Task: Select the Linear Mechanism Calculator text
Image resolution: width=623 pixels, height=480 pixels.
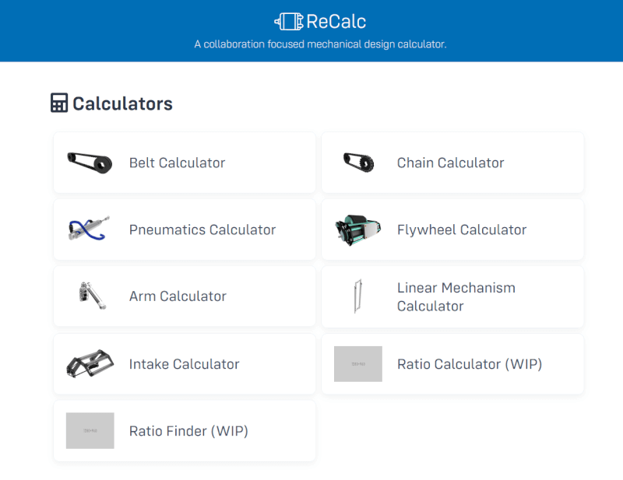Action: 456,297
